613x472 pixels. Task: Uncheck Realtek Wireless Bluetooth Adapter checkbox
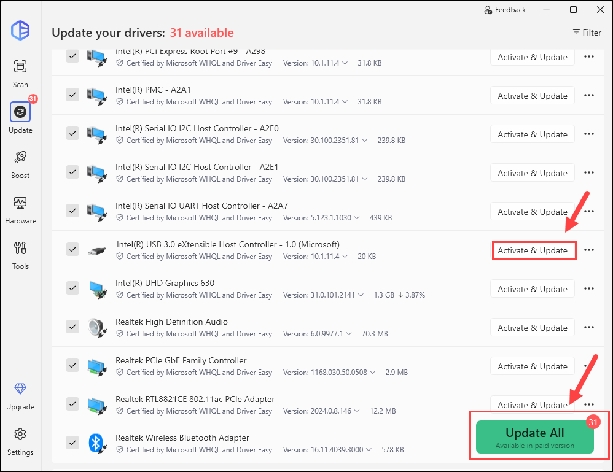coord(72,443)
